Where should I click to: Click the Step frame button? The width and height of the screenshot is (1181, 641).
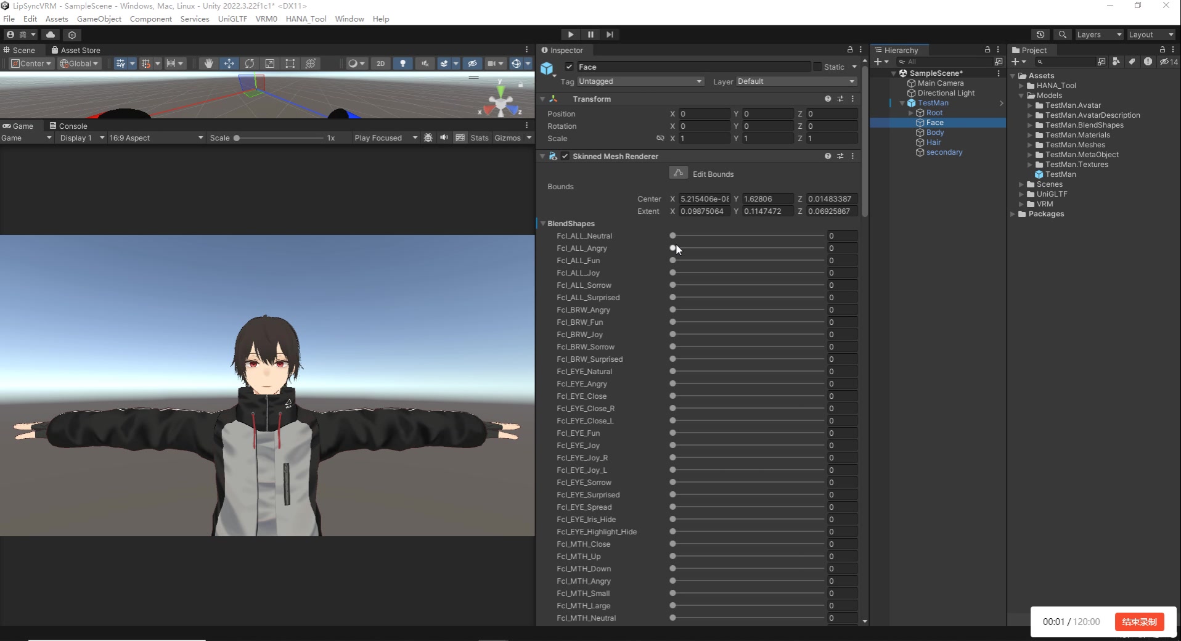610,35
